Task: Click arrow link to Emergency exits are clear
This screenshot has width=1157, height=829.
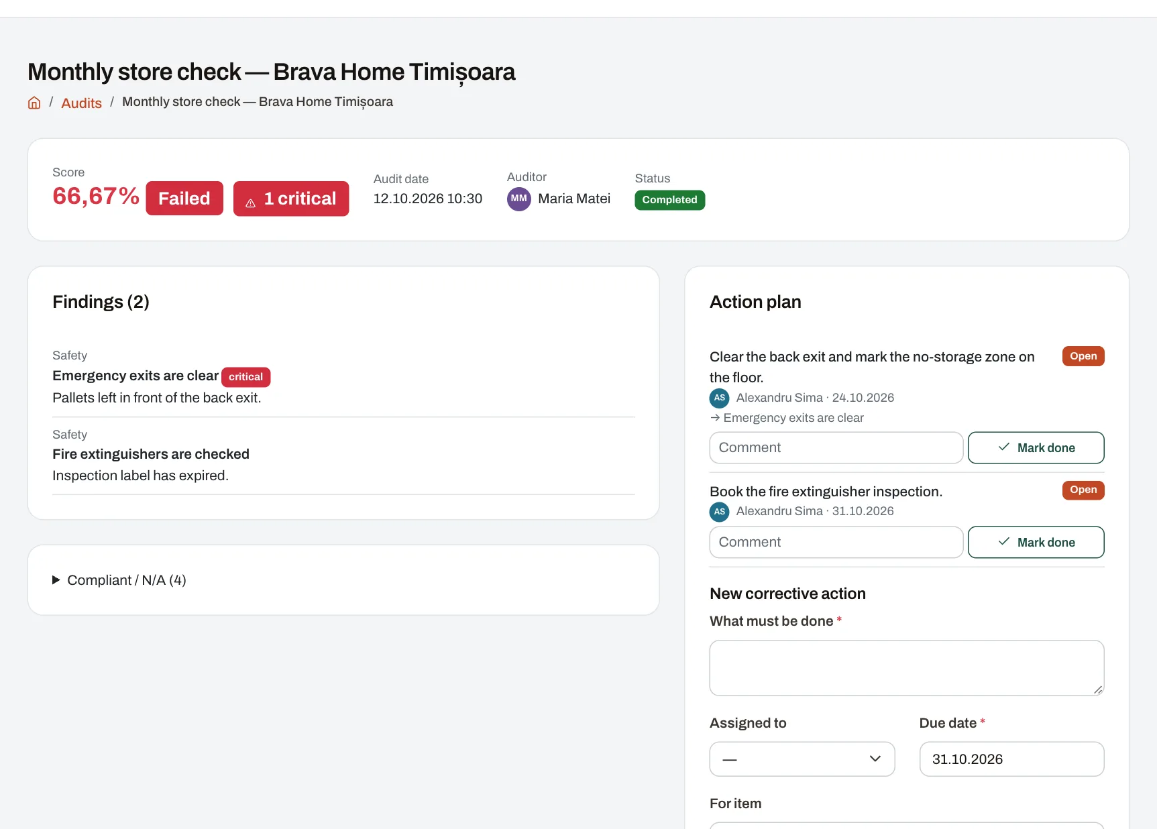Action: click(x=787, y=418)
